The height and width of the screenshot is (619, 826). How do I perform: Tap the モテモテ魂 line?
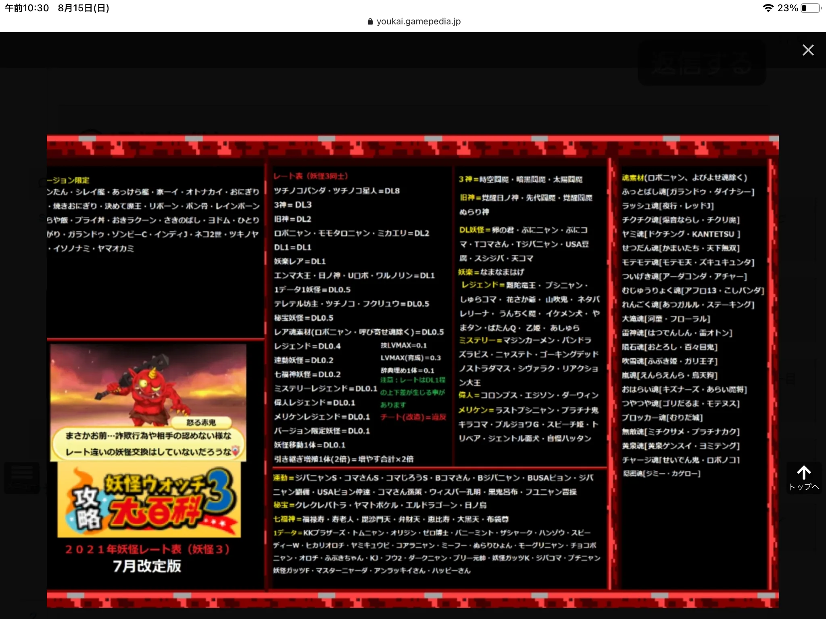pyautogui.click(x=688, y=262)
